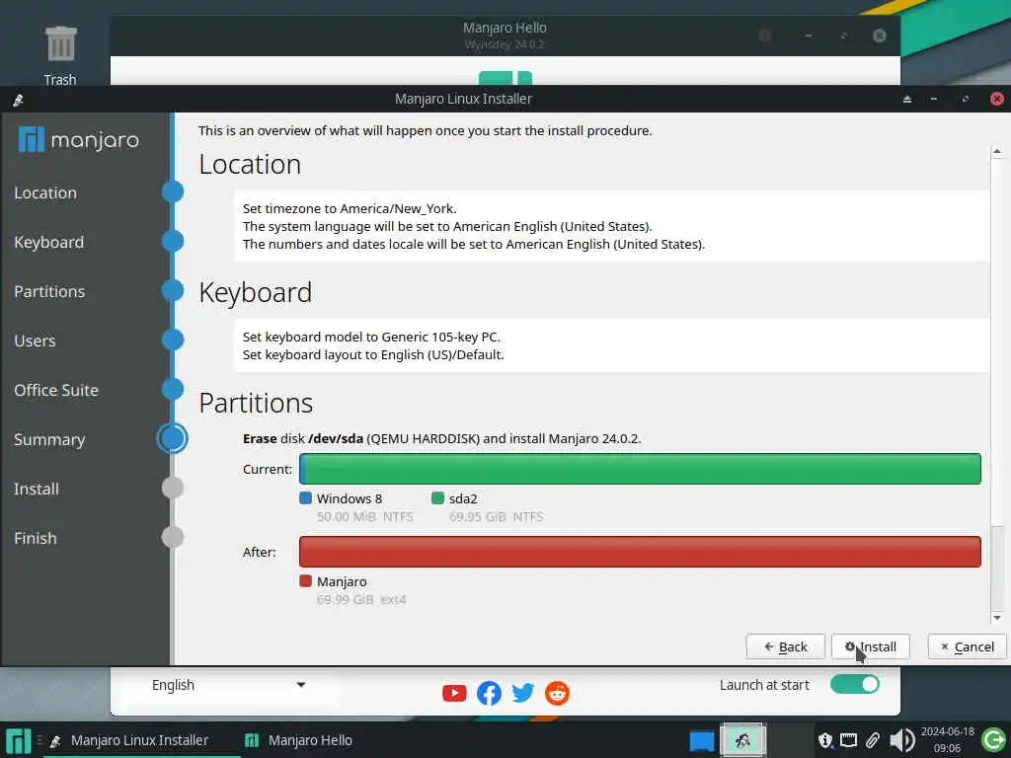Click the green sda2 legend swatch
This screenshot has width=1011, height=758.
437,498
